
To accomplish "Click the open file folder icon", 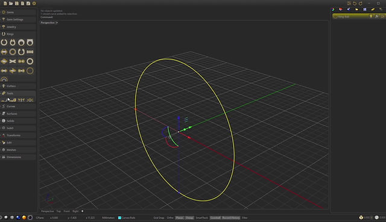I will [11, 4].
